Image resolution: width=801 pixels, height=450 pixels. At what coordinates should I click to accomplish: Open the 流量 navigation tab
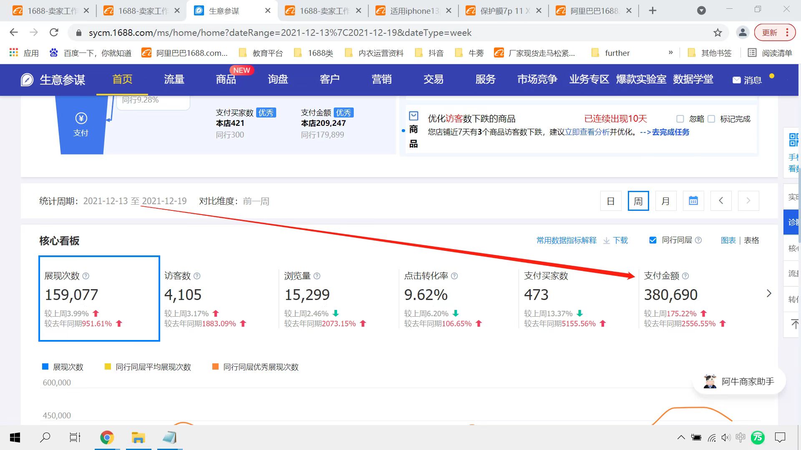(x=174, y=79)
